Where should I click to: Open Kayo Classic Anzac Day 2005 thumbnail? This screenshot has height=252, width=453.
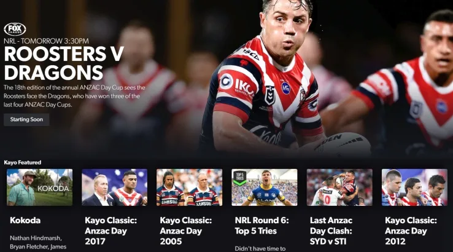pos(190,187)
